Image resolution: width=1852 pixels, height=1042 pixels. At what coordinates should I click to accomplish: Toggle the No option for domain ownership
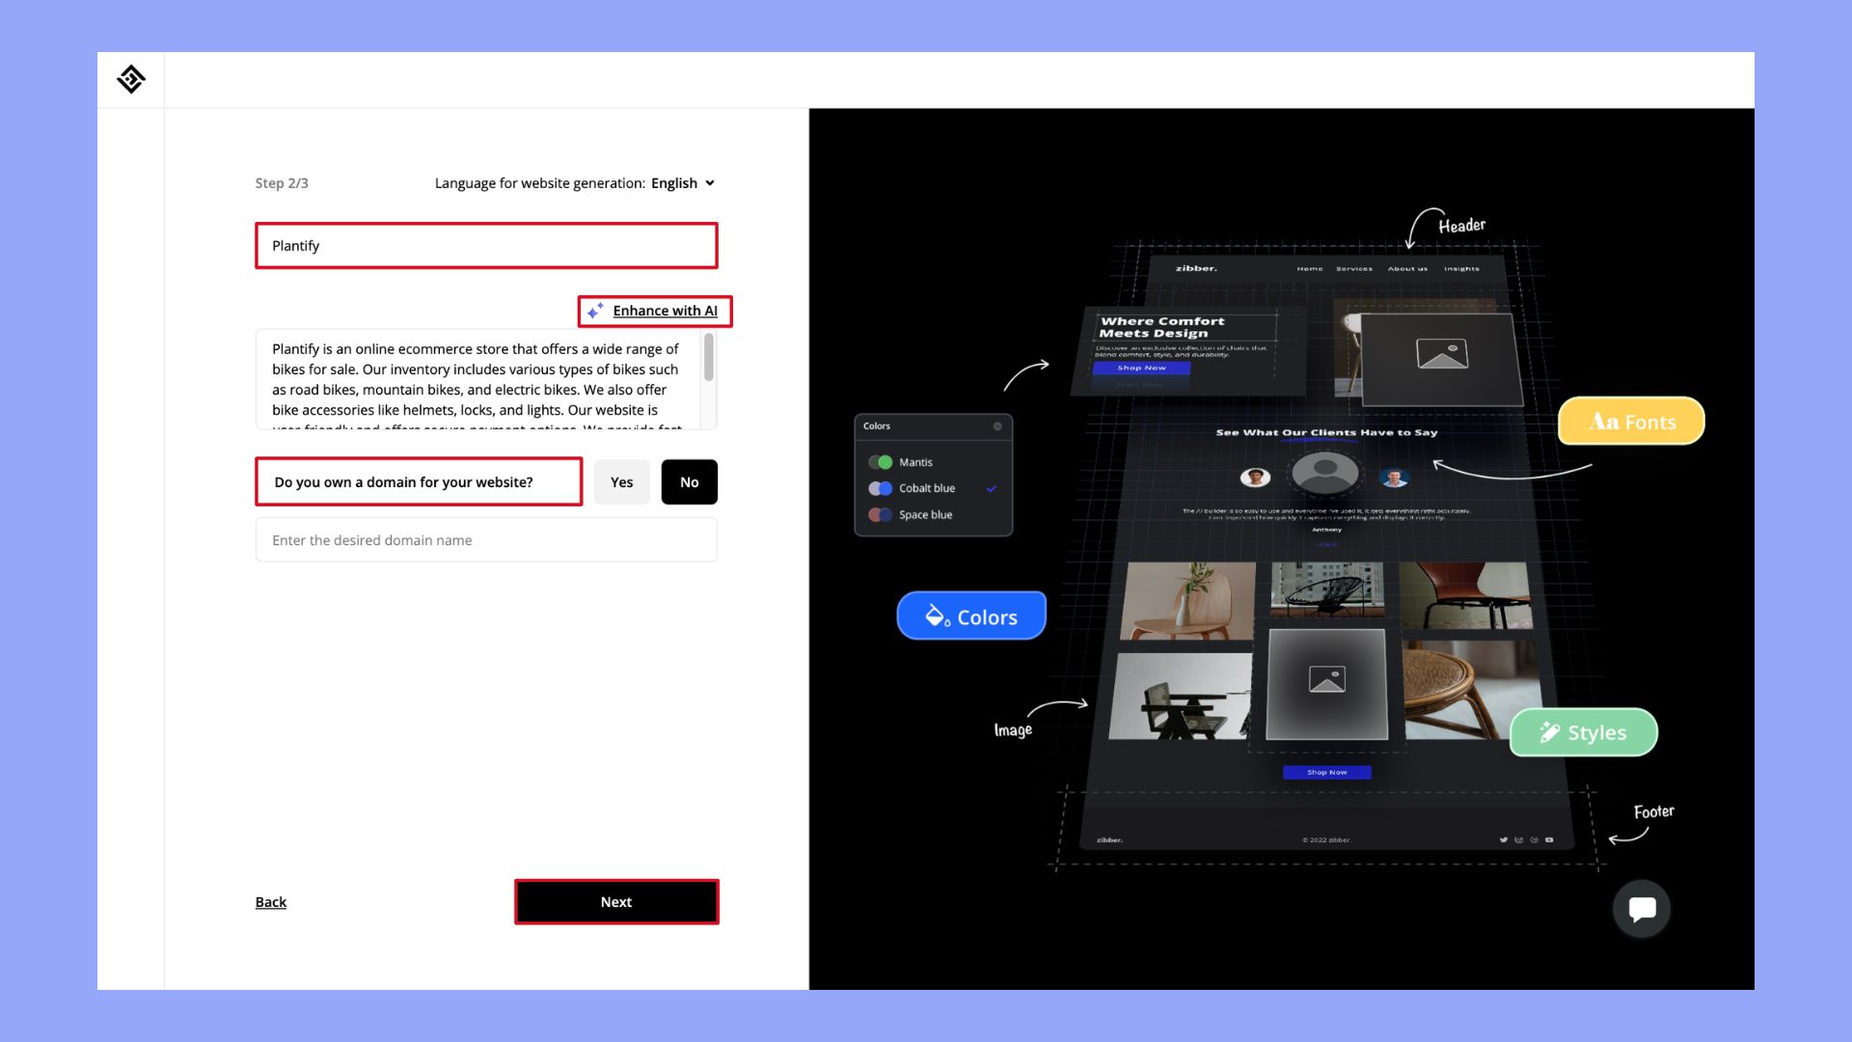click(688, 480)
